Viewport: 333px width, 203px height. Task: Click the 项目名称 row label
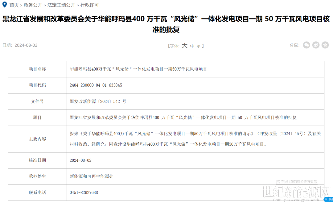(x=37, y=69)
